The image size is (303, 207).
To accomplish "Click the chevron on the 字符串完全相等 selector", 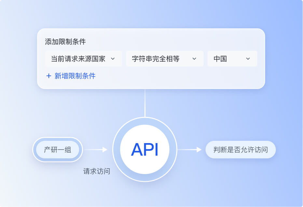I will pyautogui.click(x=194, y=59).
